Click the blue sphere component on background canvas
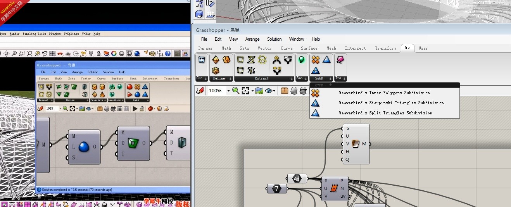The image size is (511, 207). 84,147
